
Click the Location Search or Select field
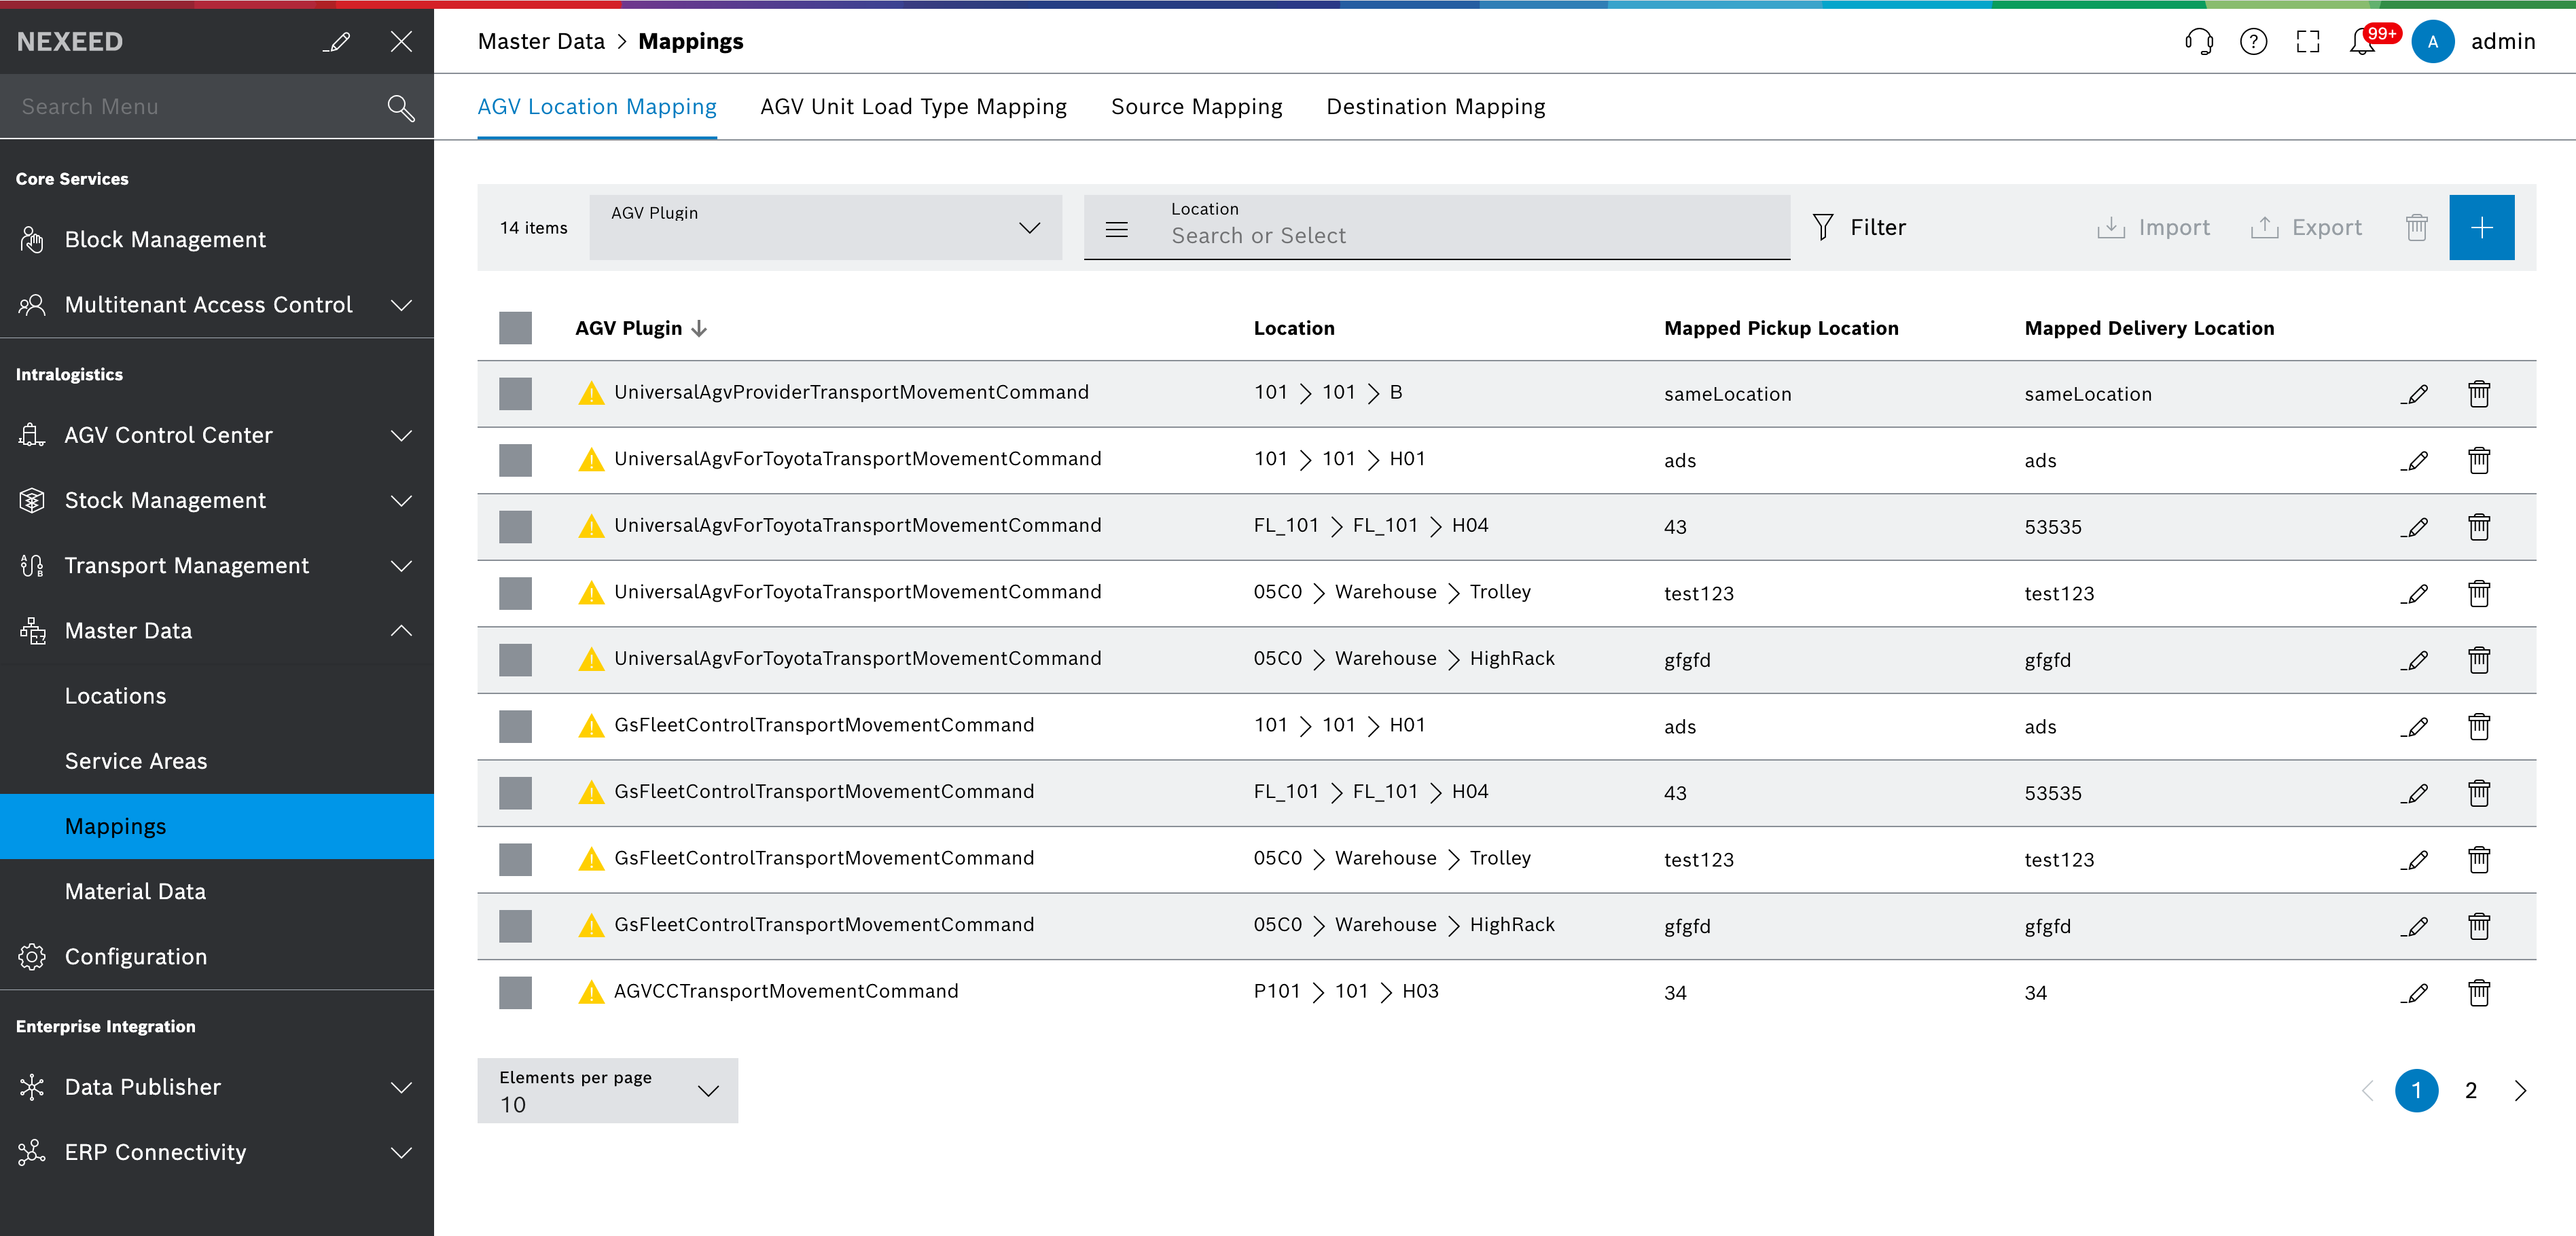pyautogui.click(x=1436, y=228)
